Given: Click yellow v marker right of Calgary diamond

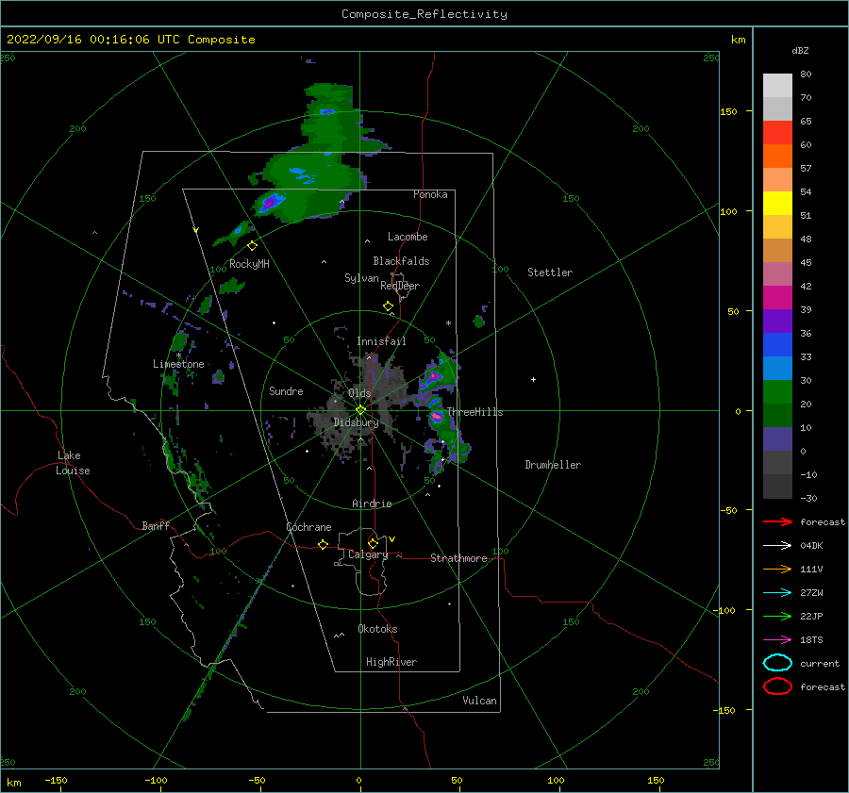Looking at the screenshot, I should point(392,539).
